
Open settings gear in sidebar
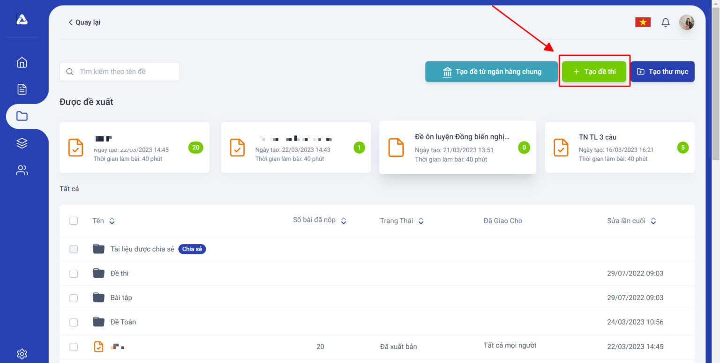[x=22, y=354]
